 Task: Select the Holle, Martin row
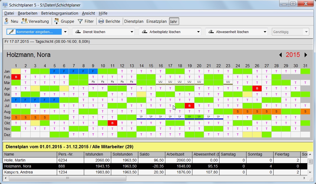(155, 160)
